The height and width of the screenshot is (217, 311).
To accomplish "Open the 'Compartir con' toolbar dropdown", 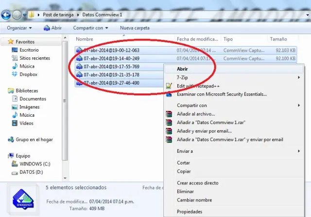I will coord(90,28).
